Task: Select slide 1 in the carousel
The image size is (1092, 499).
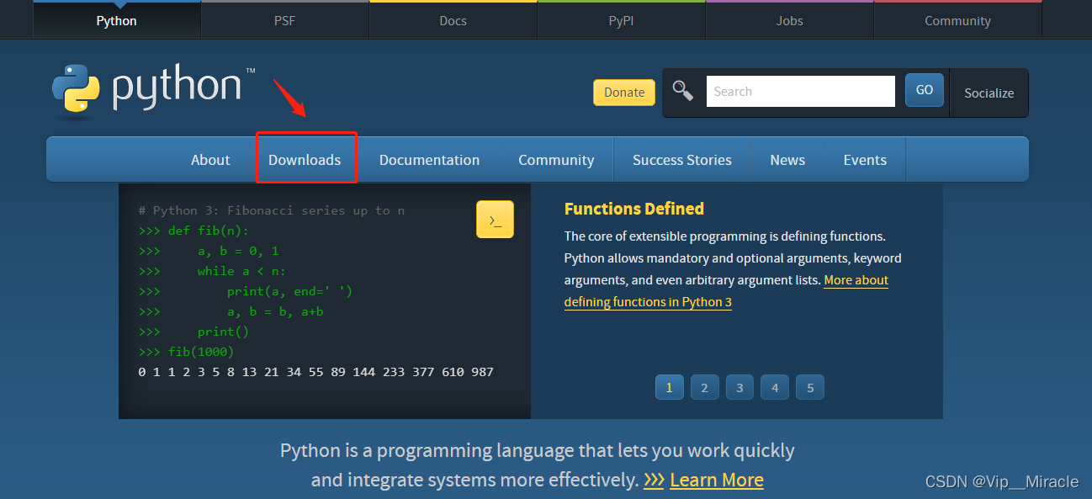Action: point(670,387)
